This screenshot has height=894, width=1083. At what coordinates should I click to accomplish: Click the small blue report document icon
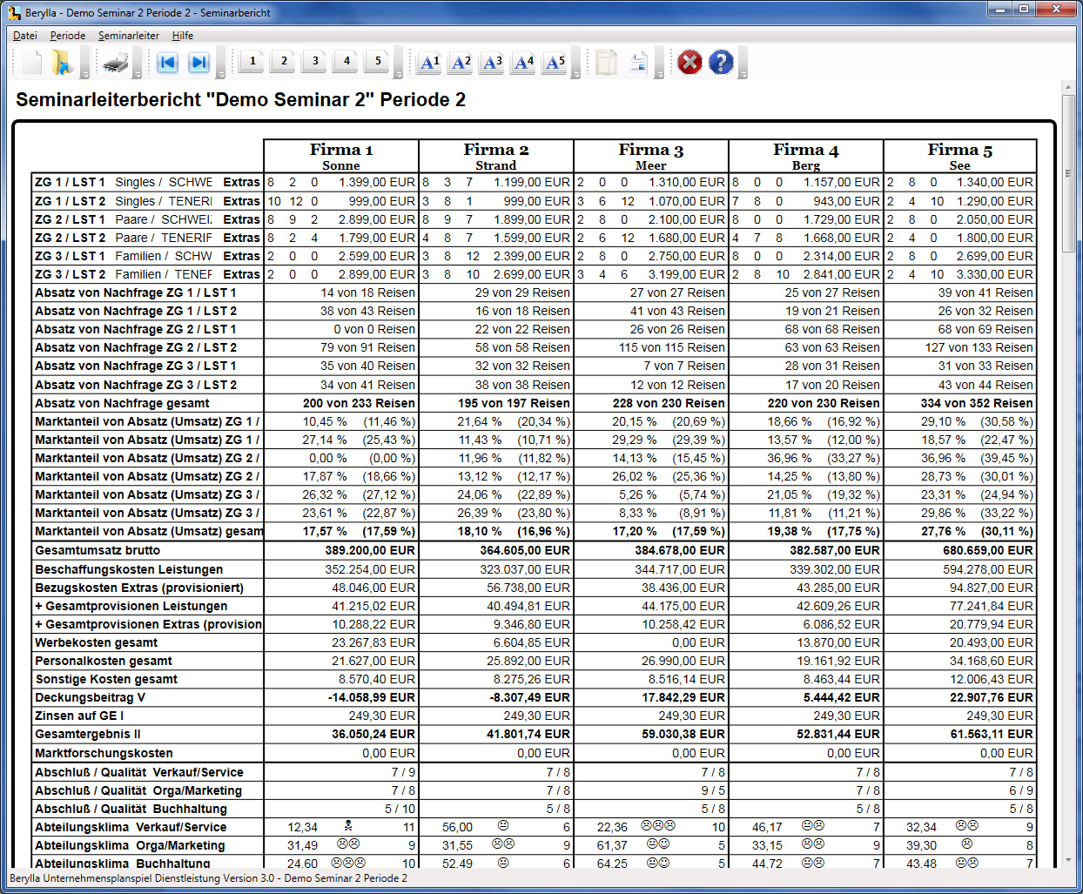pos(638,63)
